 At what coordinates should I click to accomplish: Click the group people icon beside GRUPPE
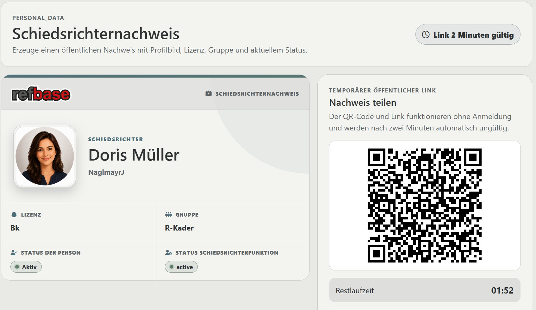(x=168, y=214)
